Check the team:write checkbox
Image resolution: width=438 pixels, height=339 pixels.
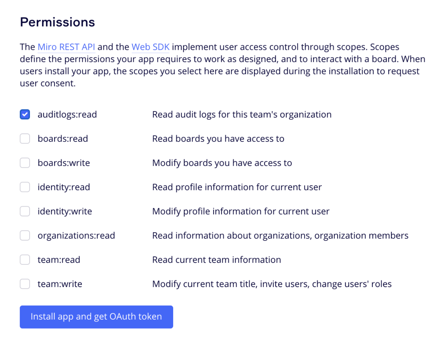(25, 284)
